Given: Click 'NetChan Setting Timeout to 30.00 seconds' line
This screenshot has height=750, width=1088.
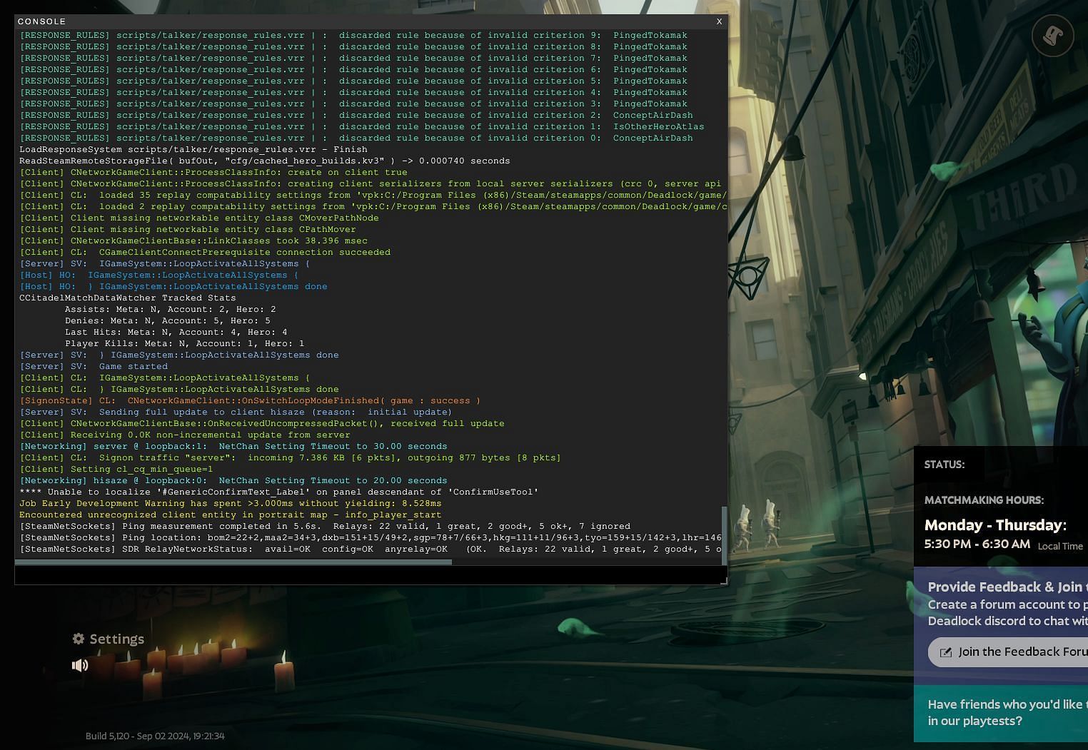Looking at the screenshot, I should pyautogui.click(x=233, y=446).
